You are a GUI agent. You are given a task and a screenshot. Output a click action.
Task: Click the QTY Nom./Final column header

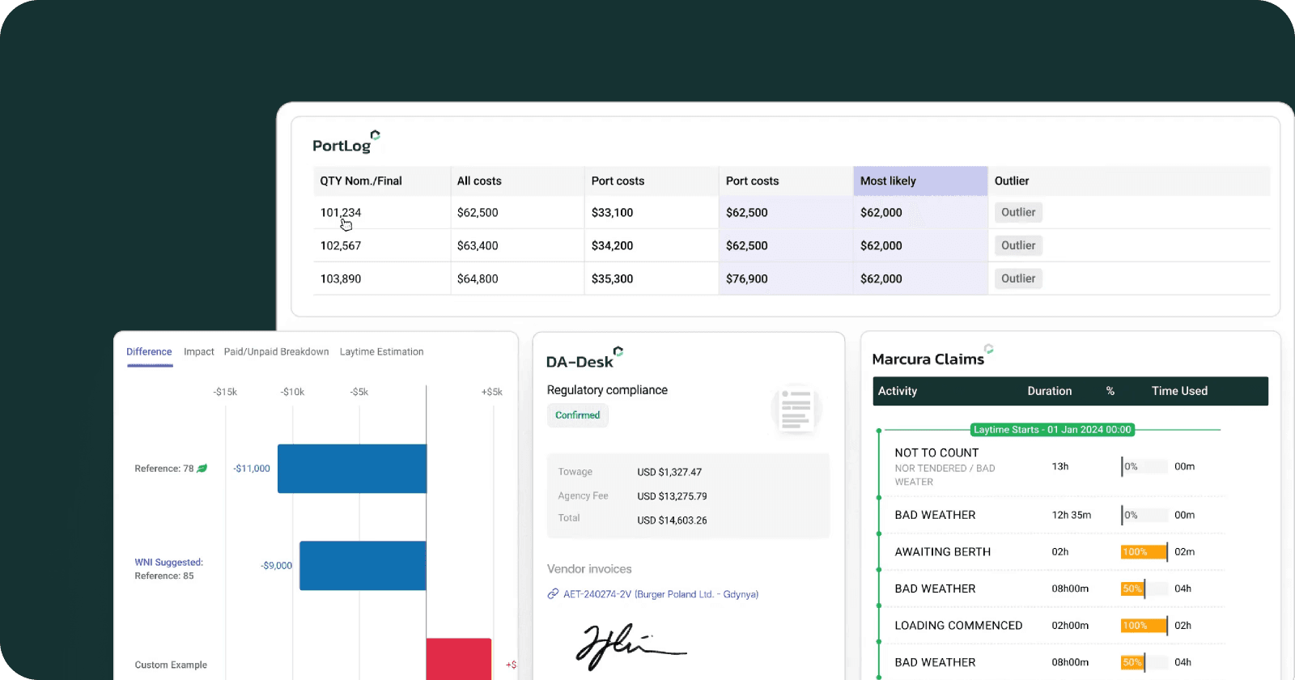point(381,181)
